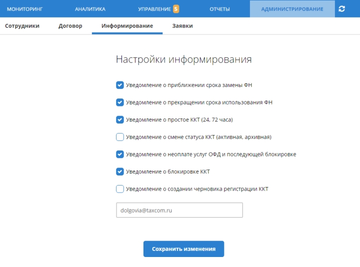Click label about смене статуса ККТ
This screenshot has height=267, width=360.
coord(198,137)
